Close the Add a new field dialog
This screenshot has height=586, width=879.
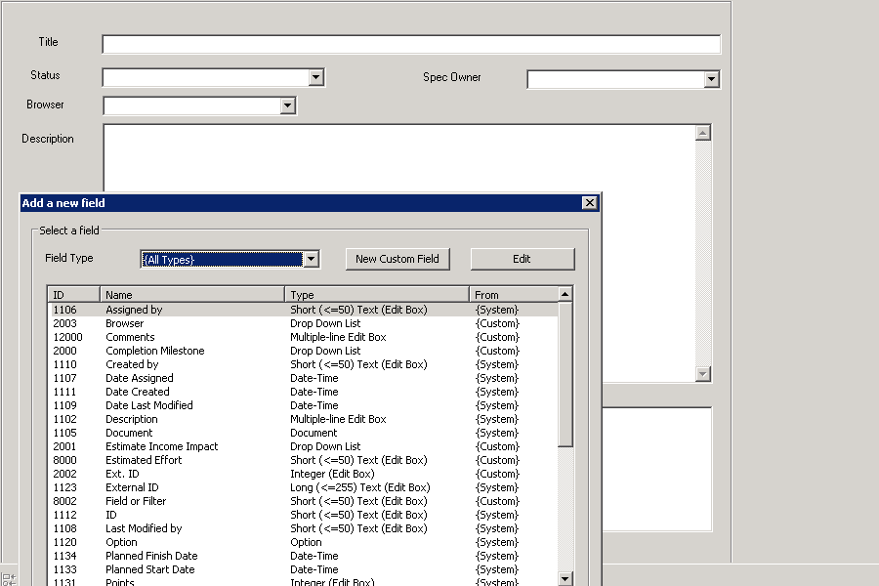(589, 203)
